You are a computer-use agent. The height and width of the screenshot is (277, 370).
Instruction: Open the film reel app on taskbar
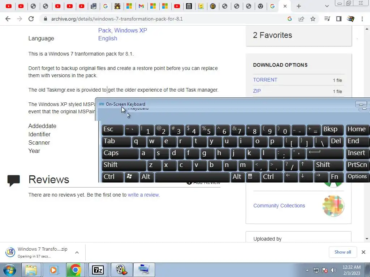pos(121,270)
